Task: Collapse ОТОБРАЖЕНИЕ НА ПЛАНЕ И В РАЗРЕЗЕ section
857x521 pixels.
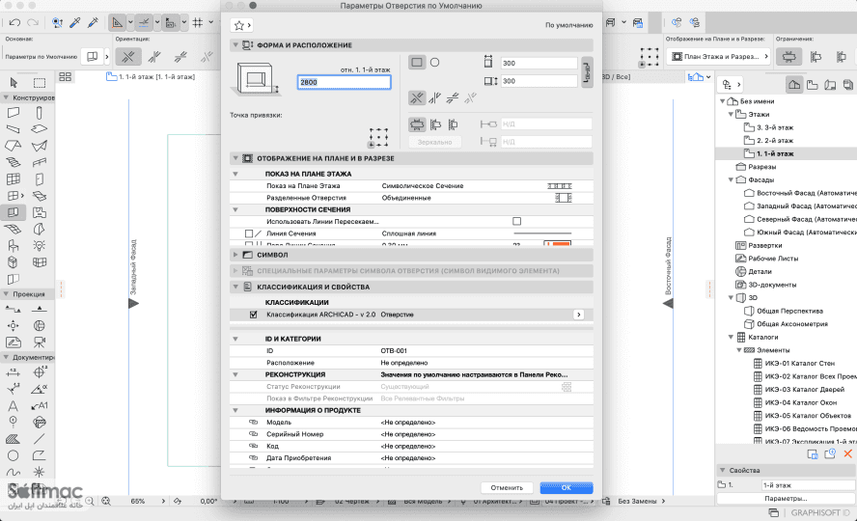Action: (235, 158)
